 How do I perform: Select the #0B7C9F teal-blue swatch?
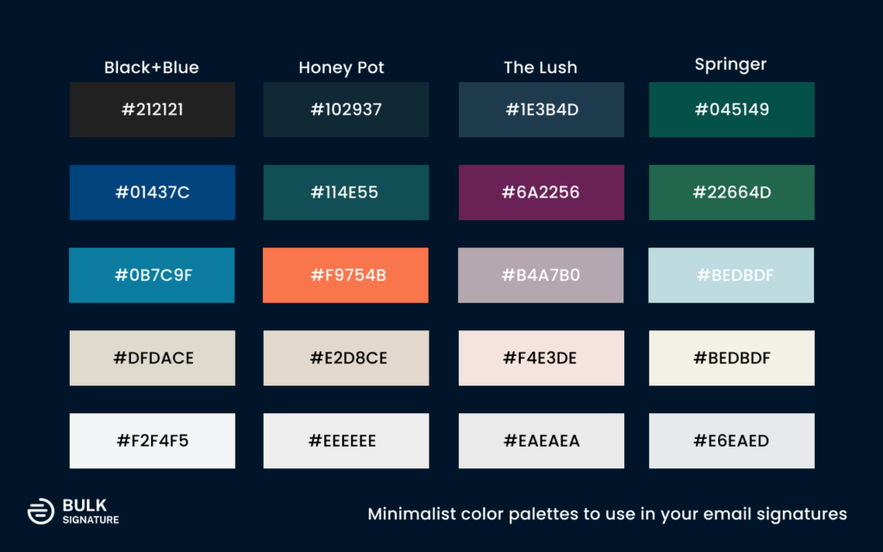(x=153, y=275)
